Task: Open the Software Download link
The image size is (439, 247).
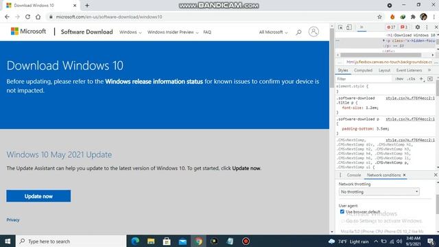Action: [87, 32]
